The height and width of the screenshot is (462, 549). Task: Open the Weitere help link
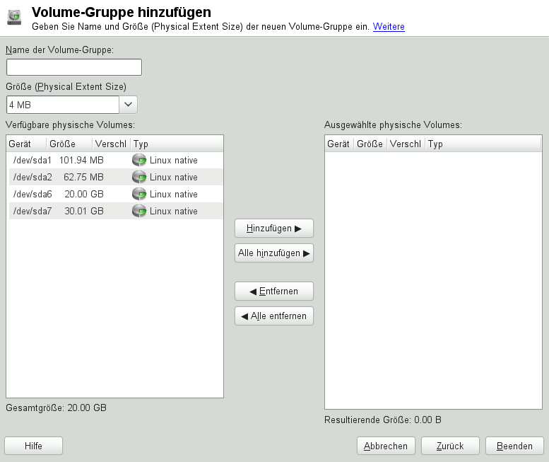pos(389,27)
